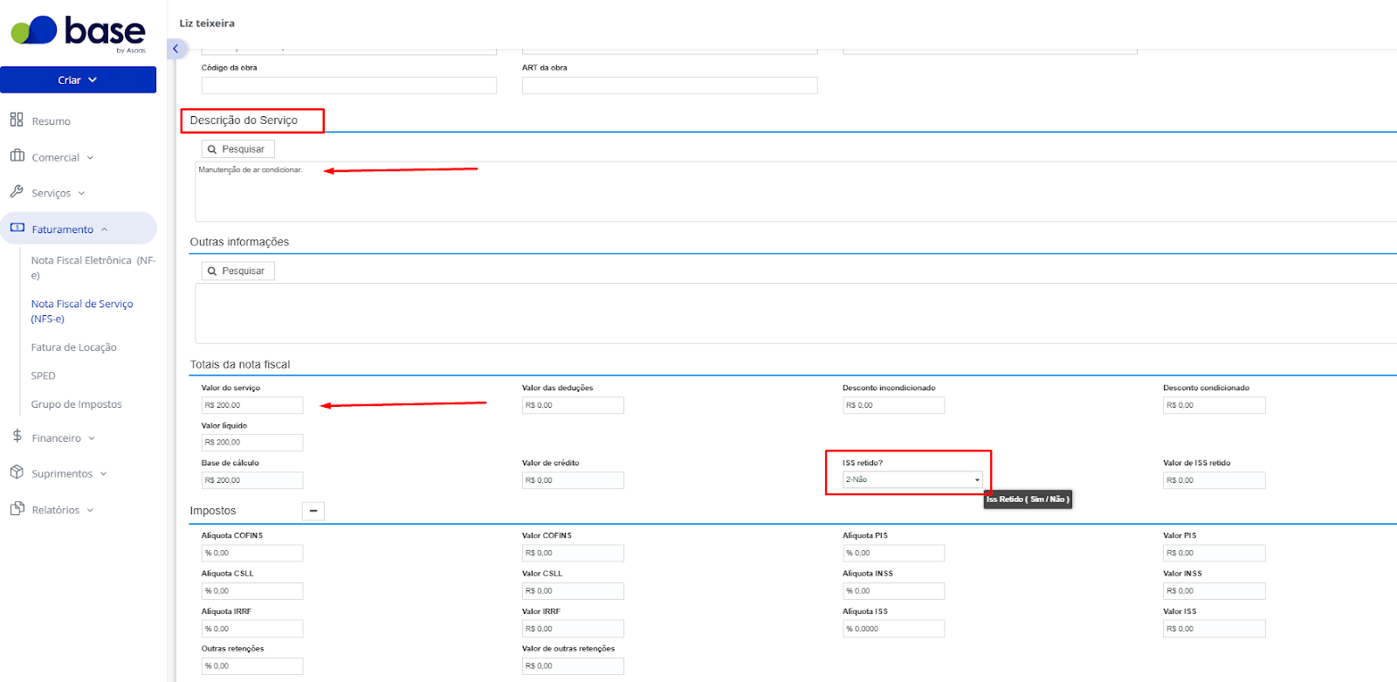Click the Valor PIS field
1397x682 pixels.
point(1214,553)
